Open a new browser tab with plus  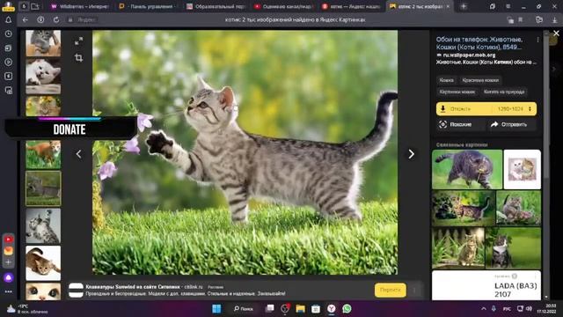[x=464, y=6]
